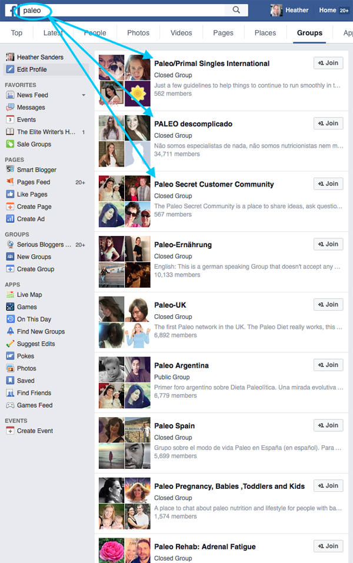Switch to the Photos tab
The height and width of the screenshot is (563, 353).
point(138,33)
